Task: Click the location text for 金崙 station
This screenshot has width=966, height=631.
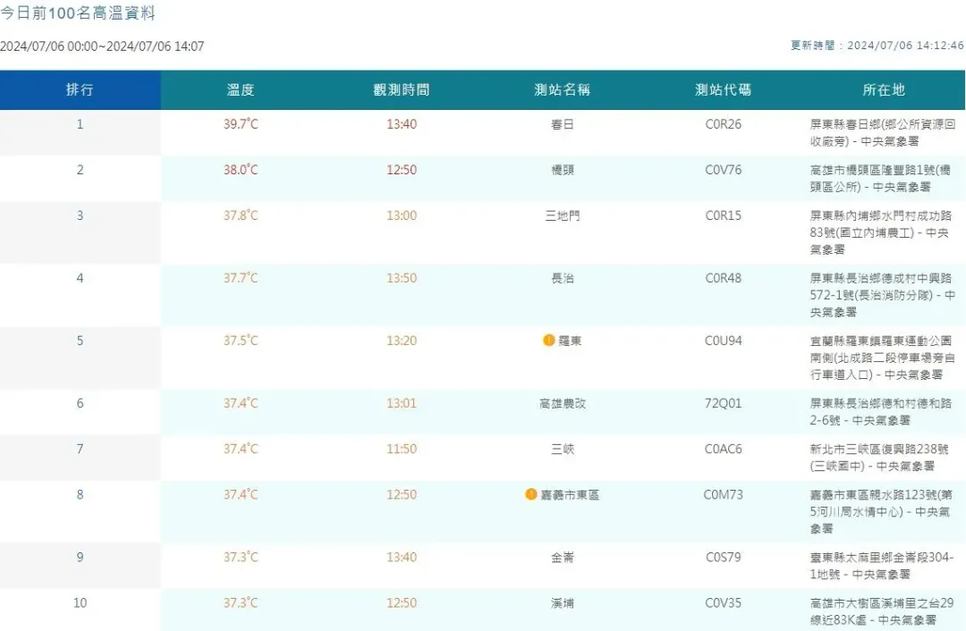Action: pyautogui.click(x=882, y=567)
